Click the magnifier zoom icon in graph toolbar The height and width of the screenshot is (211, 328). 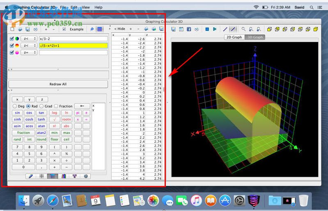(x=243, y=29)
